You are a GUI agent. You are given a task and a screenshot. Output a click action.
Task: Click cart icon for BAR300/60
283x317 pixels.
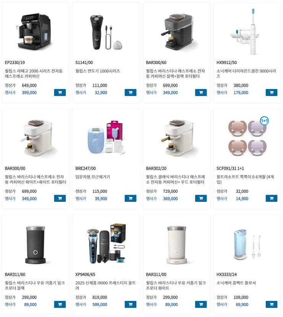pyautogui.click(x=201, y=93)
